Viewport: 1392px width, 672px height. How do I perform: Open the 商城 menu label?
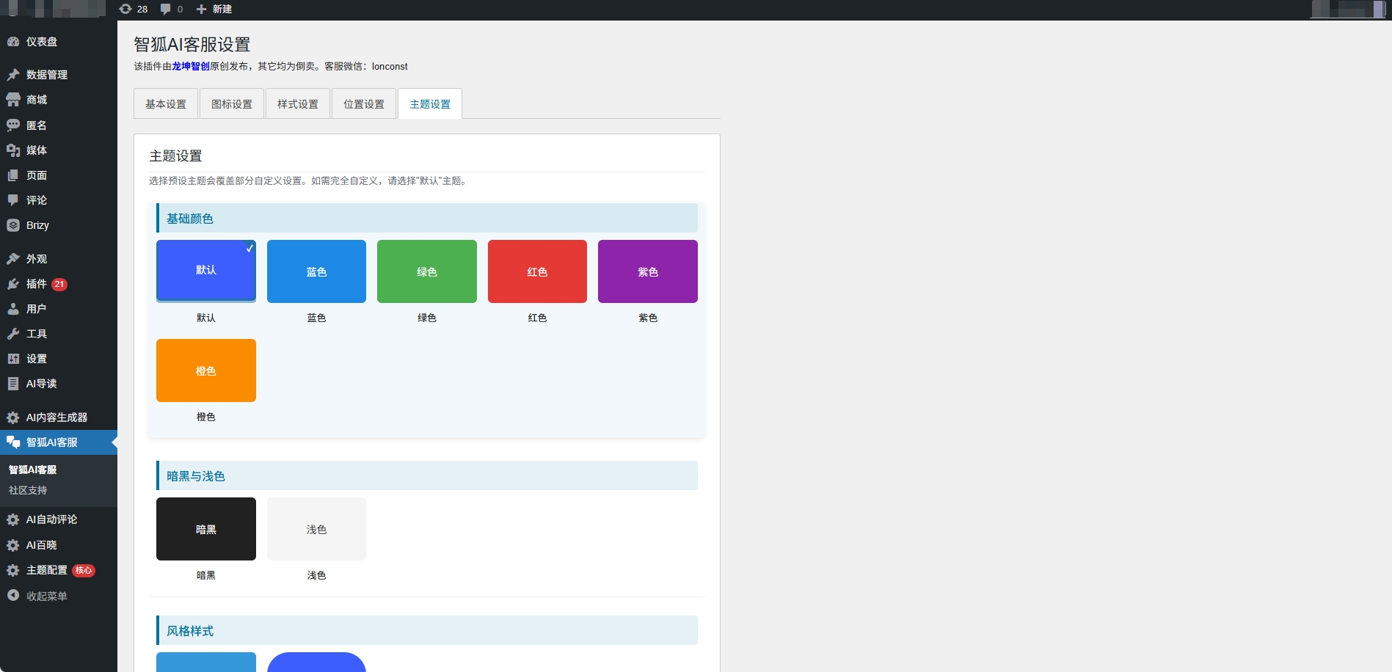pos(37,100)
